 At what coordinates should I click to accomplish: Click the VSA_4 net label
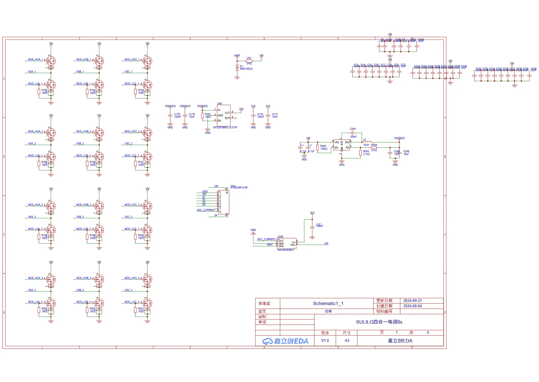click(32, 290)
